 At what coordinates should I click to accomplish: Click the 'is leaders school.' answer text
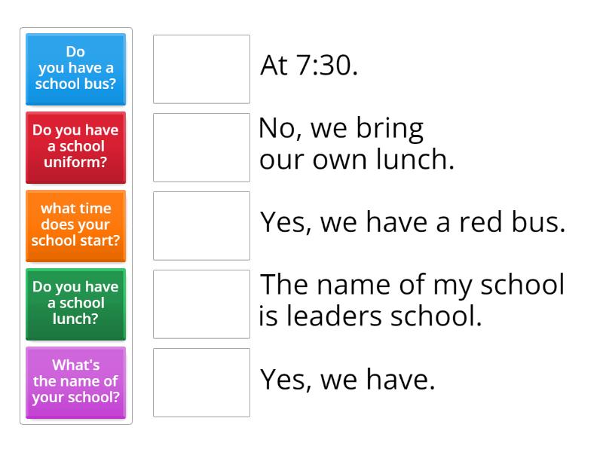coord(370,316)
